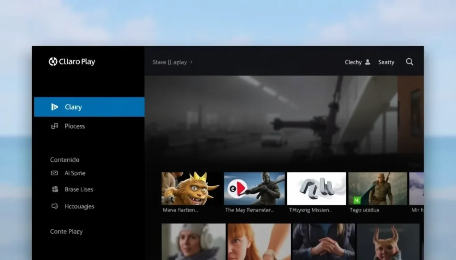The width and height of the screenshot is (456, 260).
Task: Click the Marva Hacben title text
Action: tap(180, 210)
